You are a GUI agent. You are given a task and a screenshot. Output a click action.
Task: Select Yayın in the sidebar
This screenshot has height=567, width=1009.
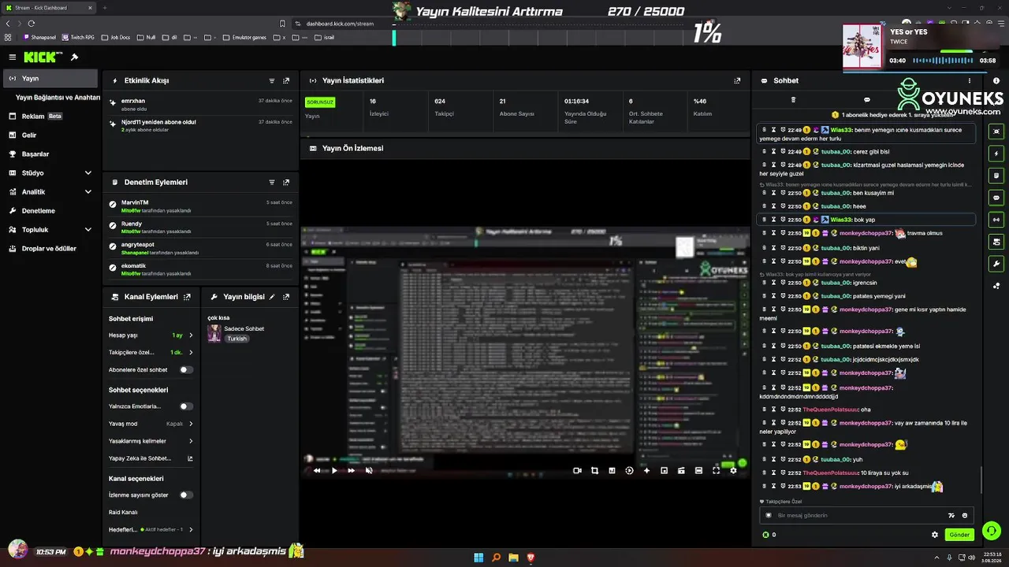point(51,79)
